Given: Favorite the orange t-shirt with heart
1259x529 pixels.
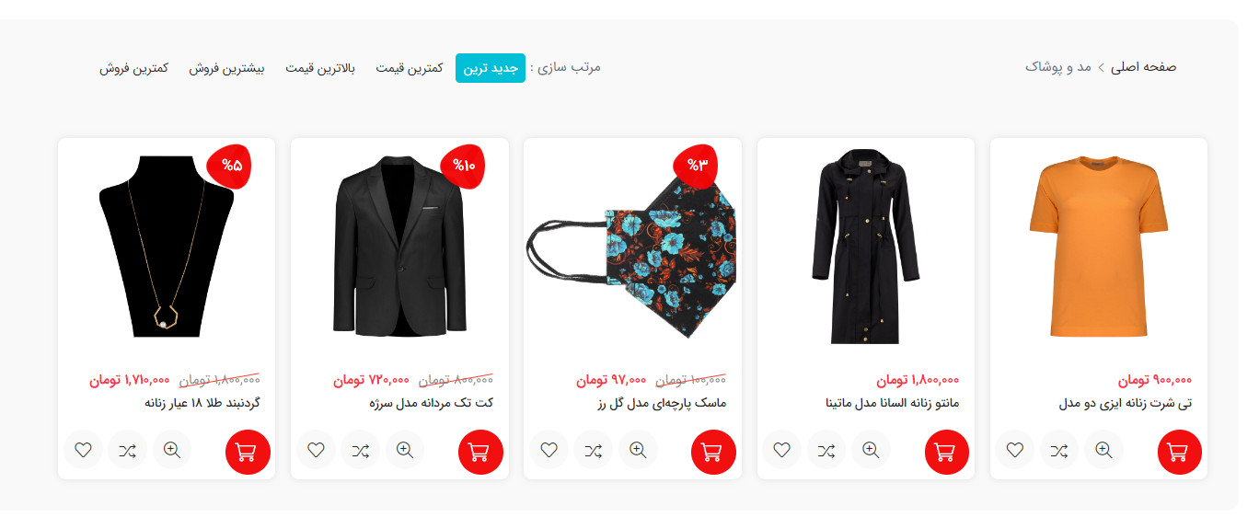Looking at the screenshot, I should click(x=1015, y=450).
